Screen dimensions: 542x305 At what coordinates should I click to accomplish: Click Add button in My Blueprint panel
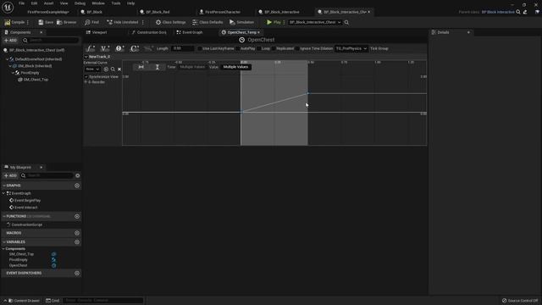(10, 175)
